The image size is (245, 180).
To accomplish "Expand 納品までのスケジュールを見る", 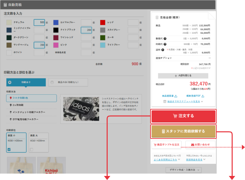I will click(x=183, y=101).
